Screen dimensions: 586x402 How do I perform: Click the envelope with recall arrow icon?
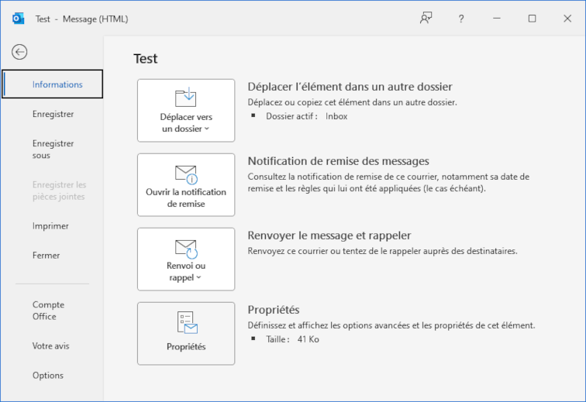click(x=186, y=248)
